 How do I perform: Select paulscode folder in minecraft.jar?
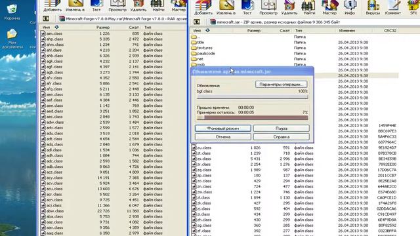tap(205, 54)
